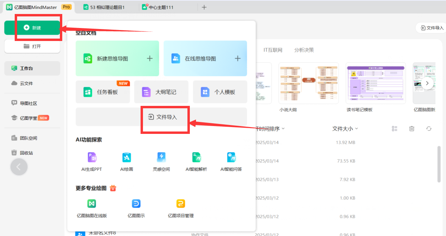Click the 2025/03/13 date cell

(x=267, y=179)
